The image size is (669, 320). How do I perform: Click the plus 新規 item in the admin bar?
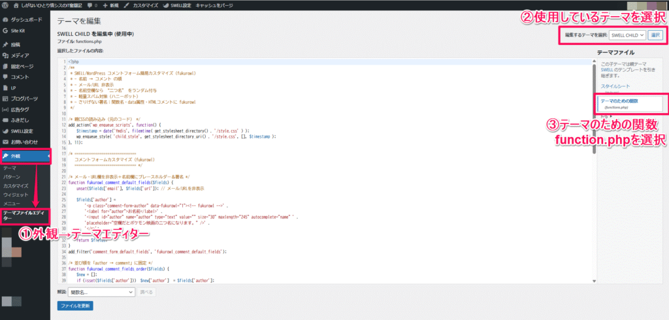(x=111, y=6)
